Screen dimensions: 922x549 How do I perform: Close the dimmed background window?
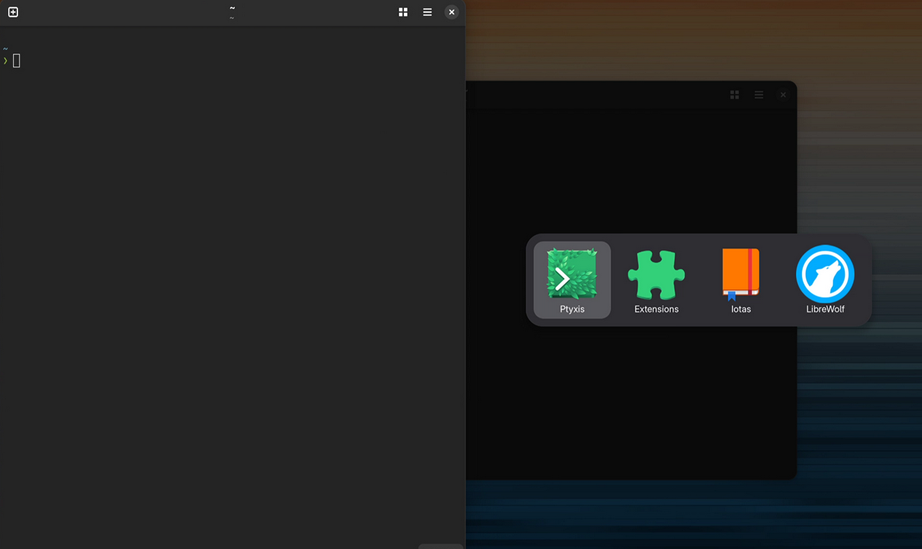pyautogui.click(x=783, y=95)
